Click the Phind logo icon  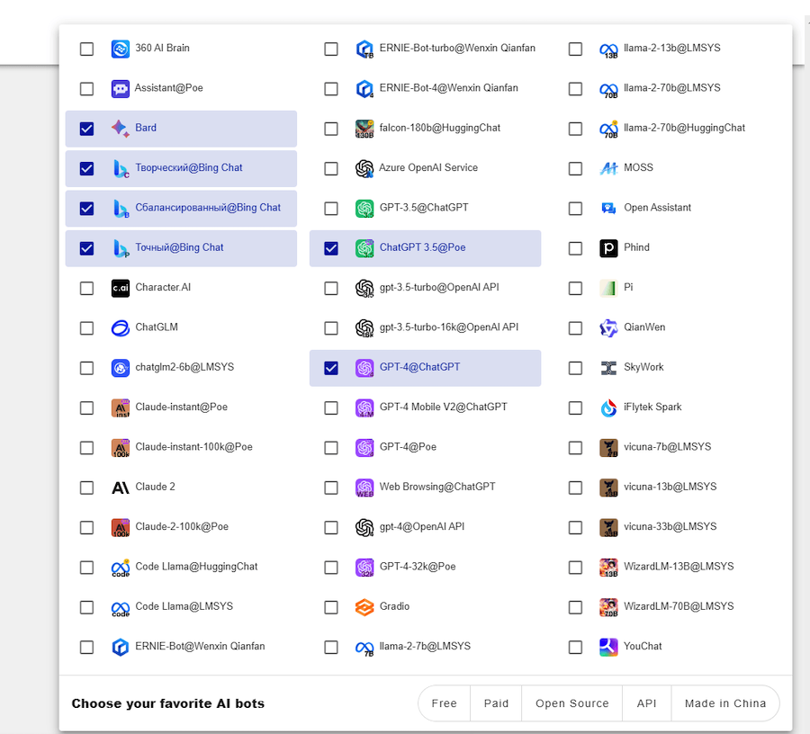[x=608, y=248]
